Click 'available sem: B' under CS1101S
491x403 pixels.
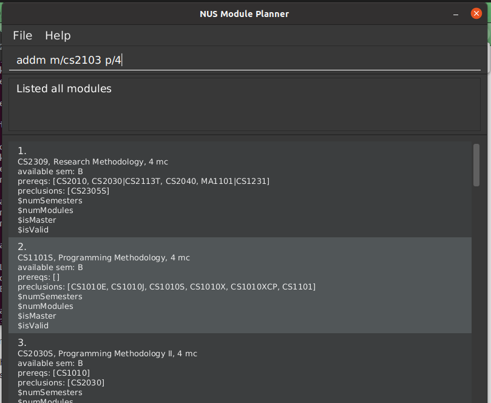(x=50, y=268)
